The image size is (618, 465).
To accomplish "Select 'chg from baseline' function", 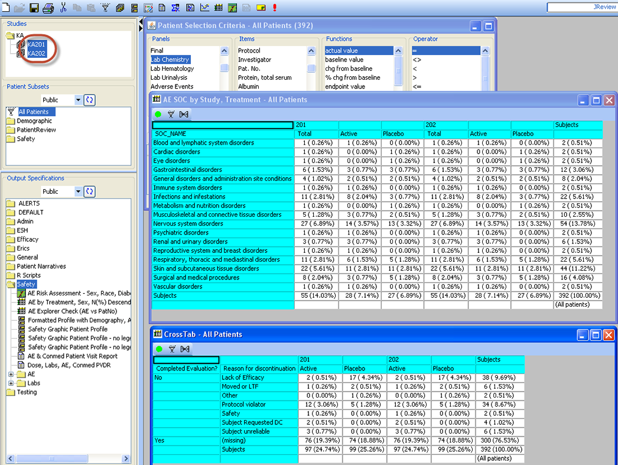I will (x=349, y=69).
